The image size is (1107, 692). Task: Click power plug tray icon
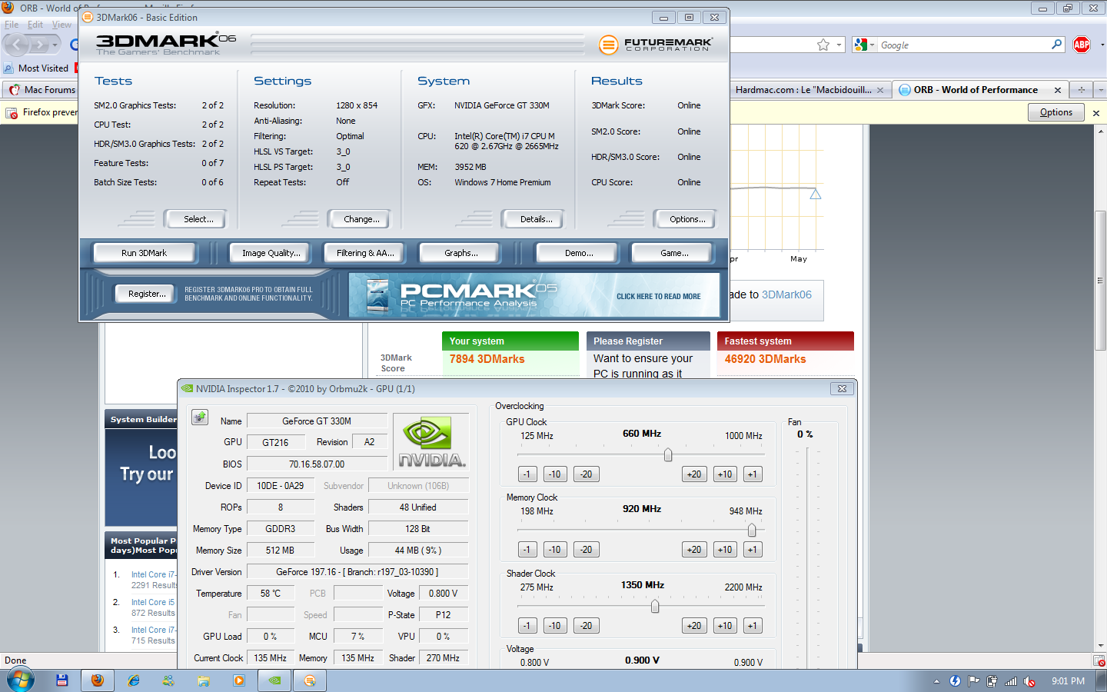[x=992, y=681]
